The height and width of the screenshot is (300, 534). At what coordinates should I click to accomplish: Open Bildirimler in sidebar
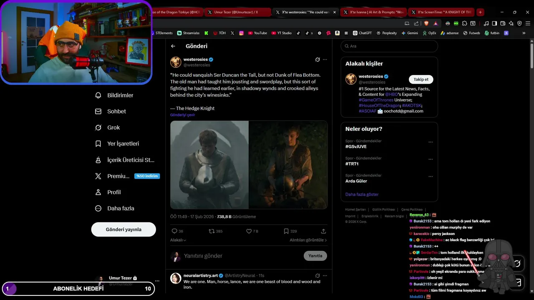click(x=114, y=95)
